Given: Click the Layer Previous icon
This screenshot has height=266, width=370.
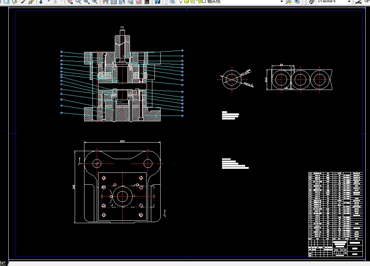Looking at the screenshot, I should pos(297,2).
